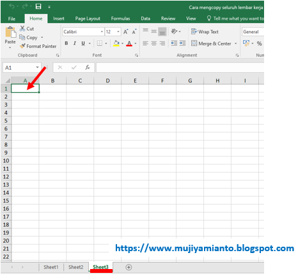Switch to the Review tab
305x278 pixels.
point(168,19)
